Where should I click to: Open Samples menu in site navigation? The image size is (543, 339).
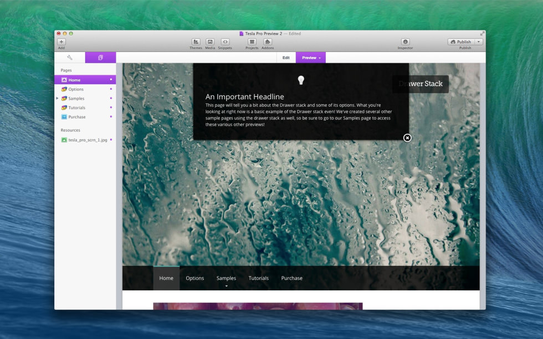[226, 278]
